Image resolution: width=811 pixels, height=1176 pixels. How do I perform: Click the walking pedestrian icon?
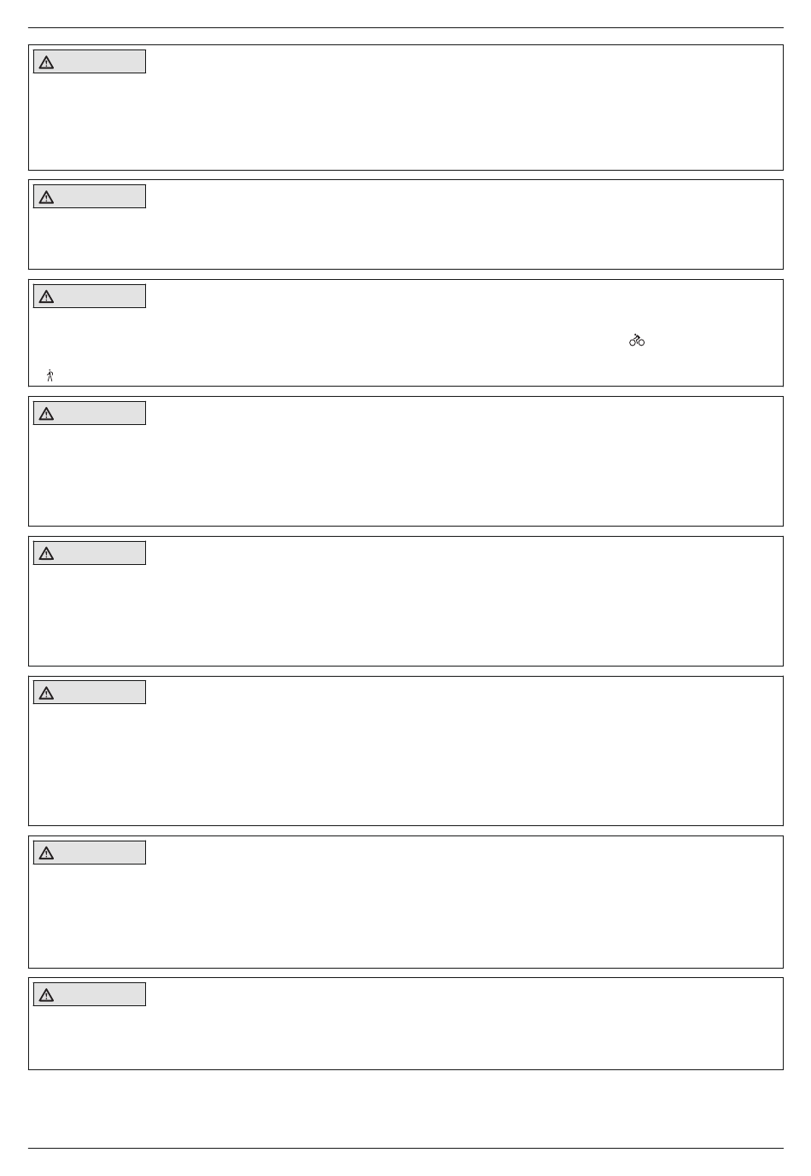tap(50, 376)
